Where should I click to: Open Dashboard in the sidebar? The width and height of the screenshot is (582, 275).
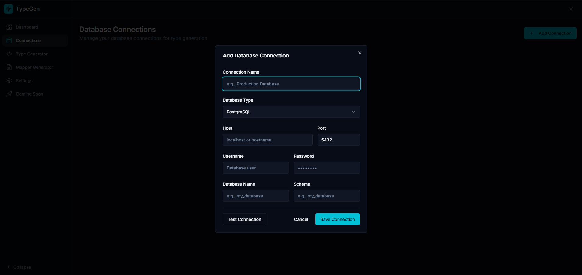tap(35, 27)
